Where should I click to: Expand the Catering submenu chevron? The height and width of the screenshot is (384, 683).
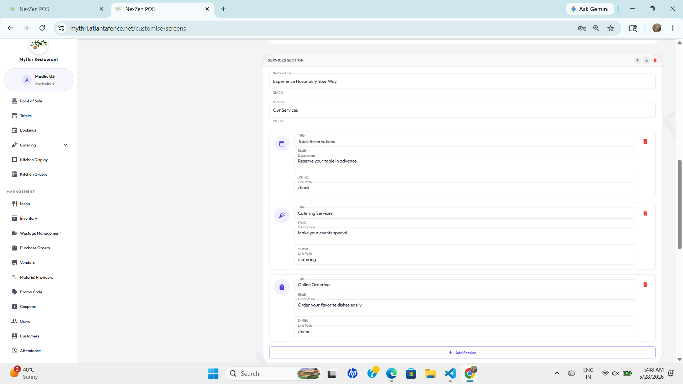click(65, 145)
